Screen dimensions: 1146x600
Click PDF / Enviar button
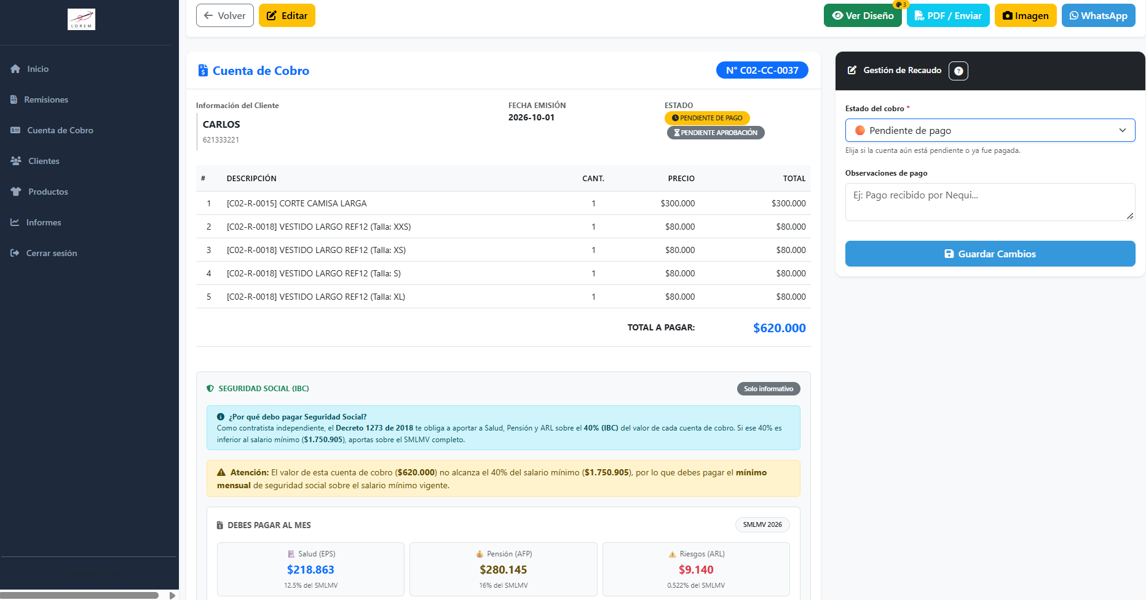[948, 15]
